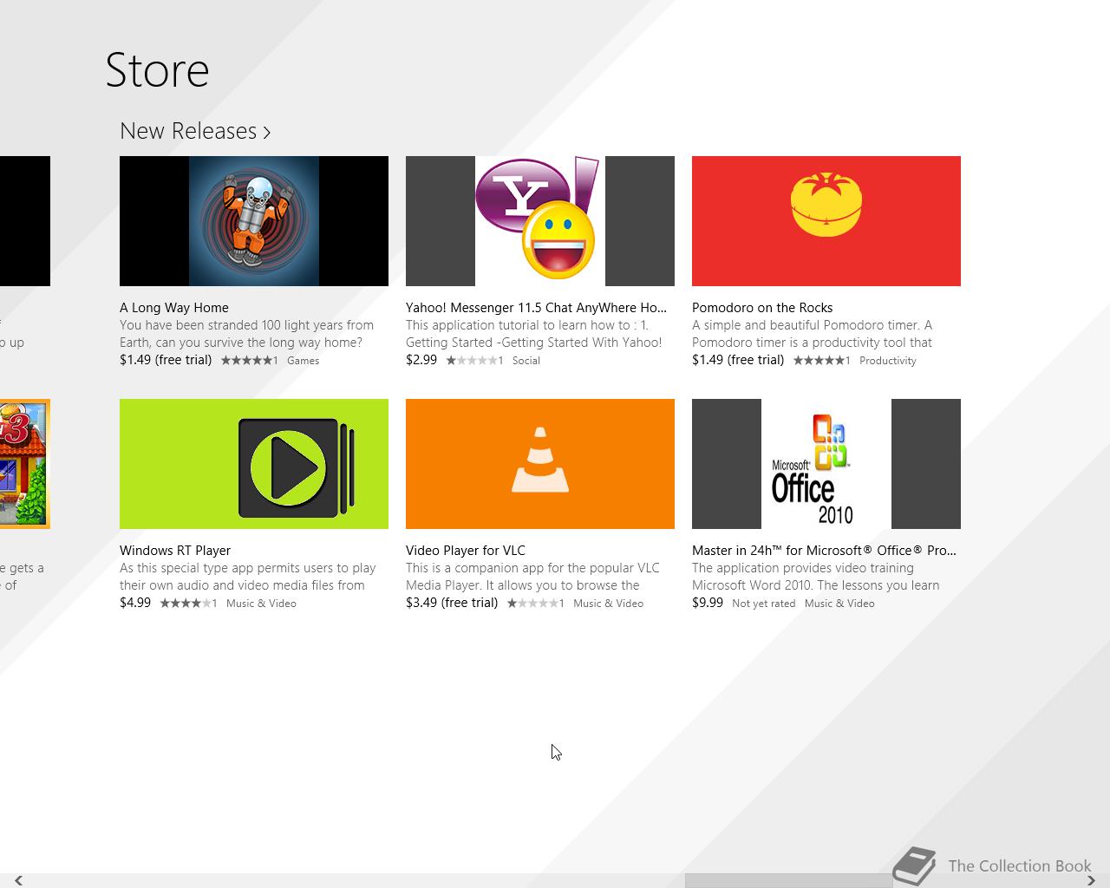Click the horizontal scrollbar thumb
Screen dimensions: 1110x888
(788, 881)
